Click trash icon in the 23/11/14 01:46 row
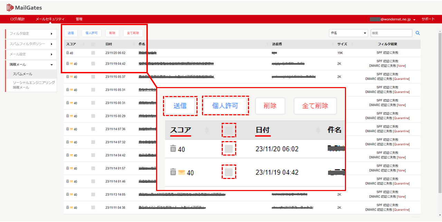This screenshot has width=442, height=222. 68,181
